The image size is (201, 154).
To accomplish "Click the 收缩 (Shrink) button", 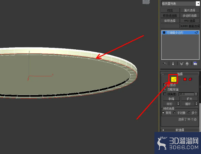I will 171,99.
